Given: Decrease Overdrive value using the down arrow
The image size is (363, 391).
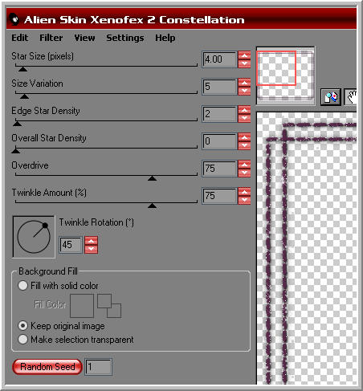Looking at the screenshot, I should pyautogui.click(x=244, y=173).
